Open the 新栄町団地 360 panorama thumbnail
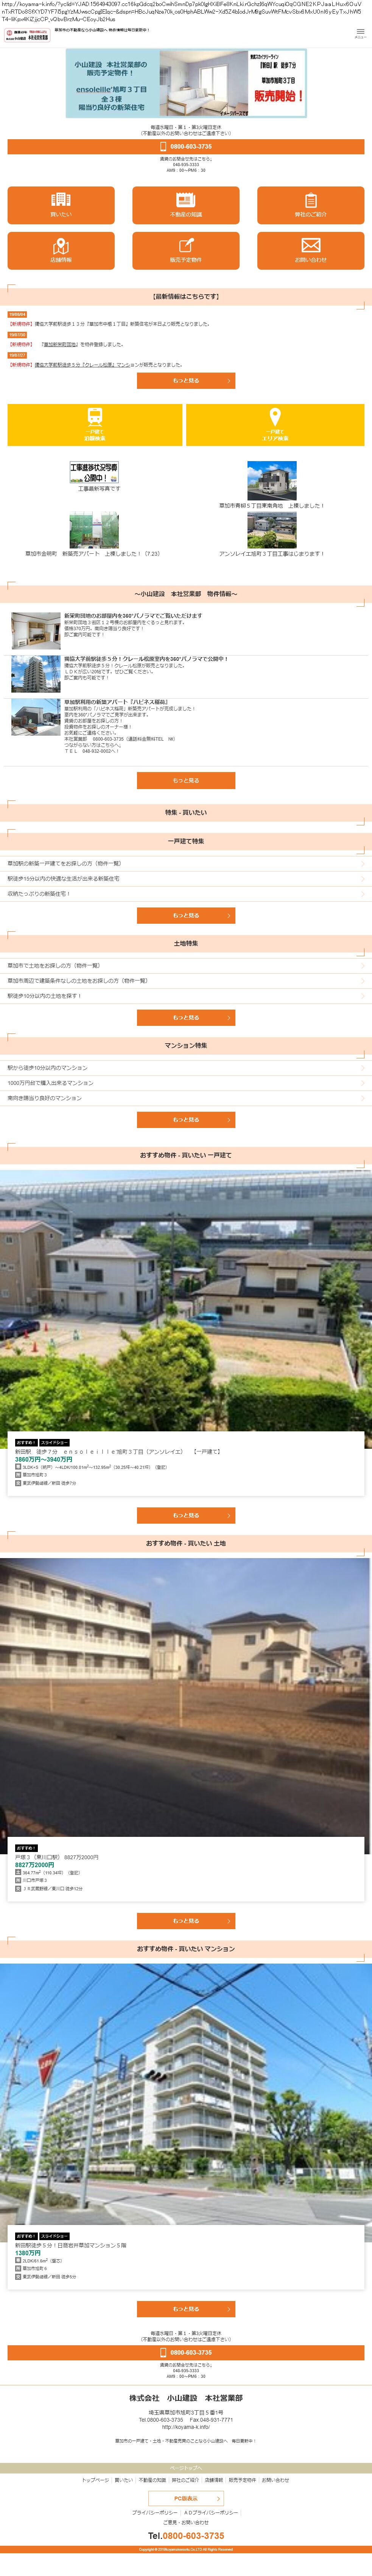The width and height of the screenshot is (372, 2576). click(x=35, y=631)
